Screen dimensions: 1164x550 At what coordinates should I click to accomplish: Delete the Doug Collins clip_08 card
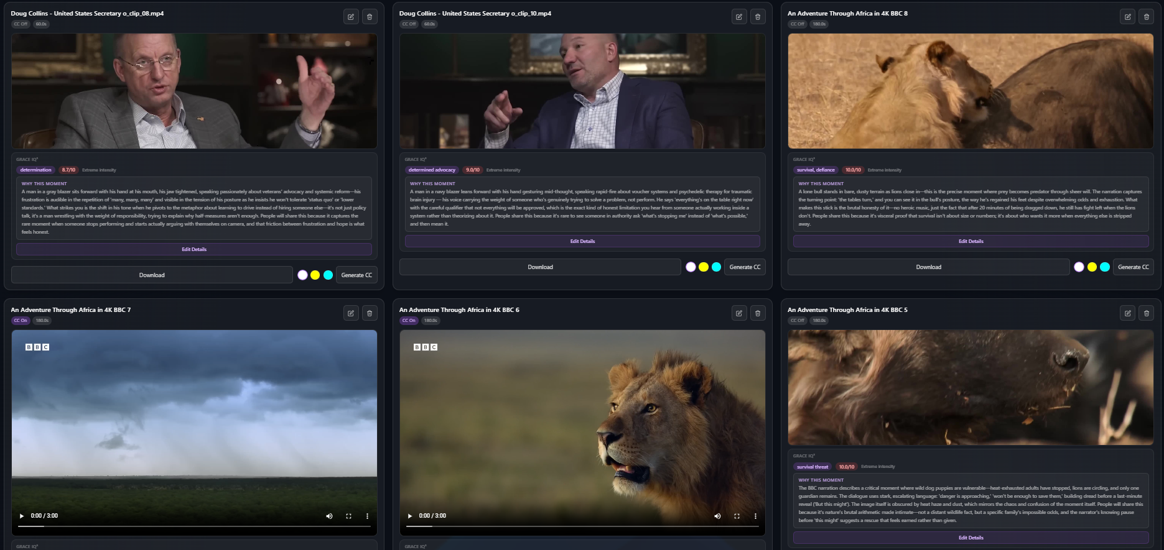(x=370, y=17)
